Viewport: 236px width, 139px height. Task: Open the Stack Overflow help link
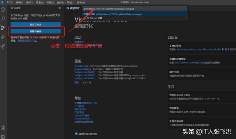[x=82, y=119]
